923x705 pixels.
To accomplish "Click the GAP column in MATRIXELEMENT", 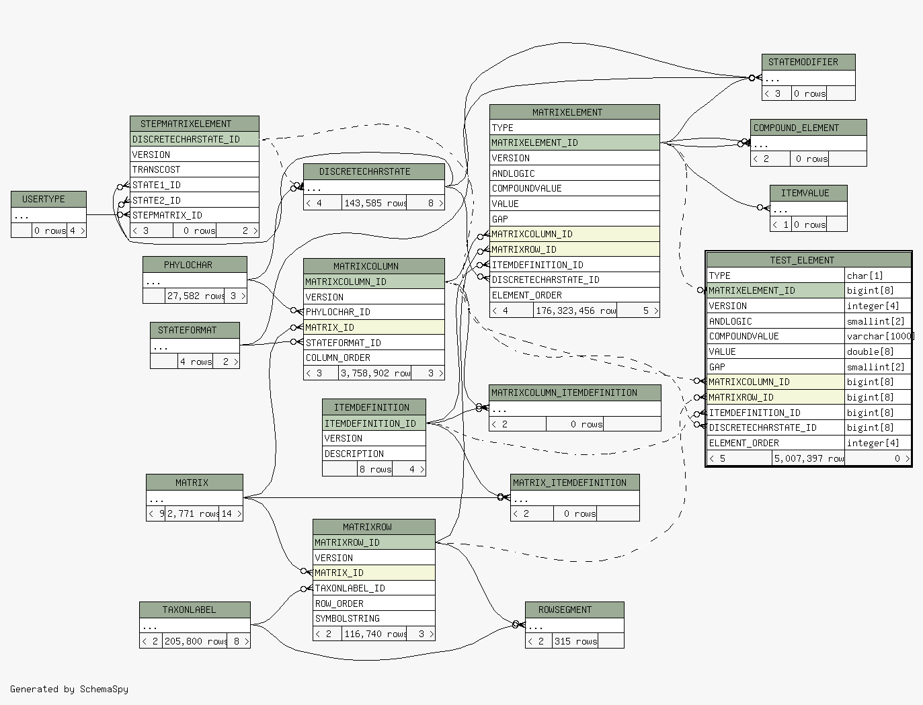I will [x=575, y=219].
